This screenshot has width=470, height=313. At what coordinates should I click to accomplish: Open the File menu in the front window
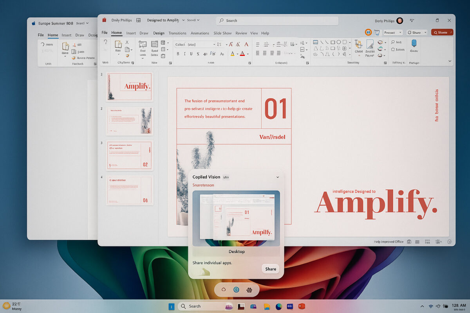pos(105,33)
